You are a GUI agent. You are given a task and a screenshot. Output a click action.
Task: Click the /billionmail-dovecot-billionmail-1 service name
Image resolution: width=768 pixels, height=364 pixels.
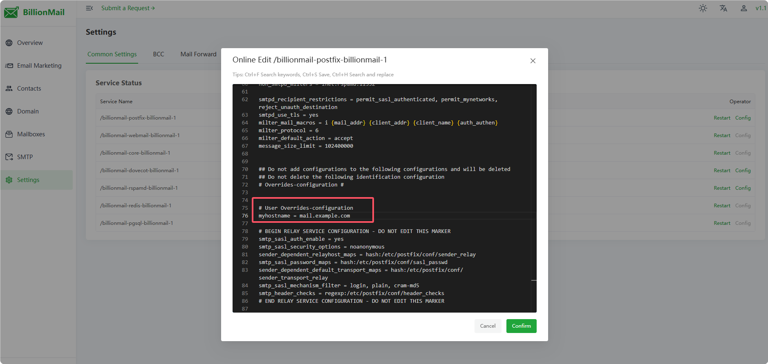click(x=139, y=171)
